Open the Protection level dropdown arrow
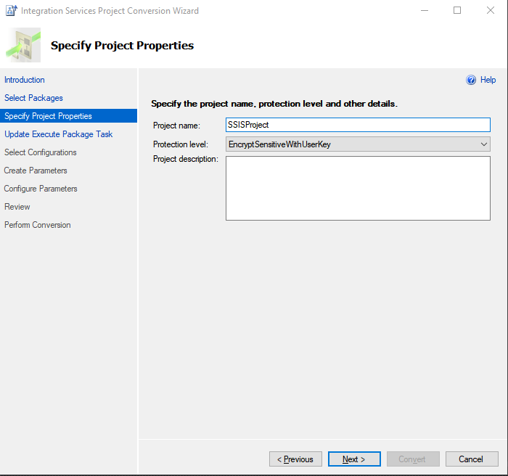The height and width of the screenshot is (476, 508). (484, 144)
